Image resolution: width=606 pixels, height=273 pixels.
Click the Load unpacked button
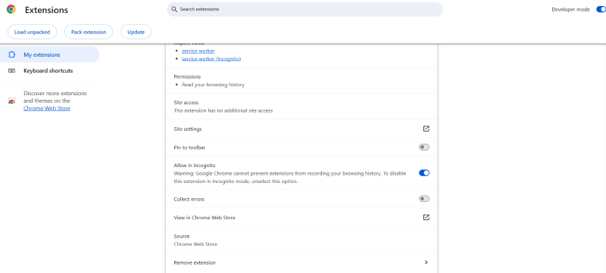coord(32,32)
